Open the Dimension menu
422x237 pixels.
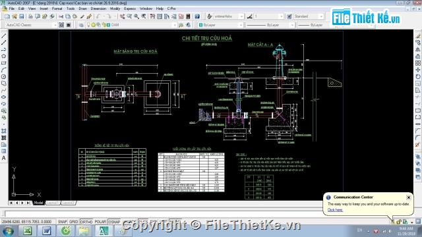(x=98, y=9)
